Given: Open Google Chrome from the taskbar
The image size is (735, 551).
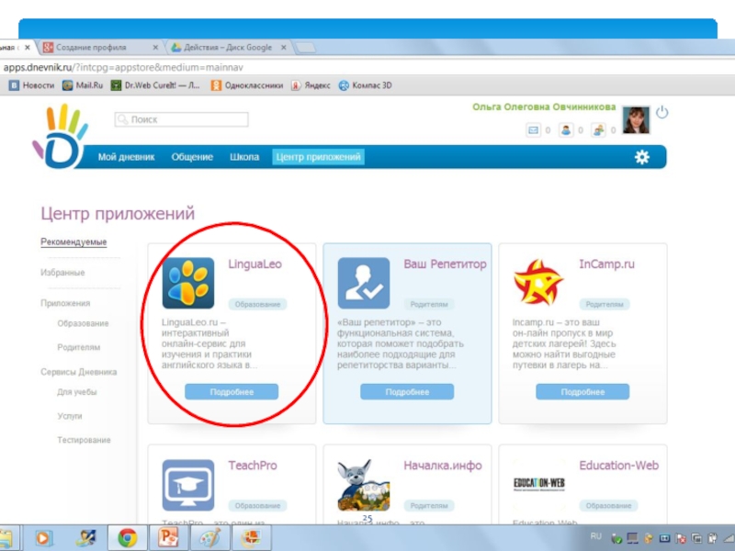Looking at the screenshot, I should point(127,537).
